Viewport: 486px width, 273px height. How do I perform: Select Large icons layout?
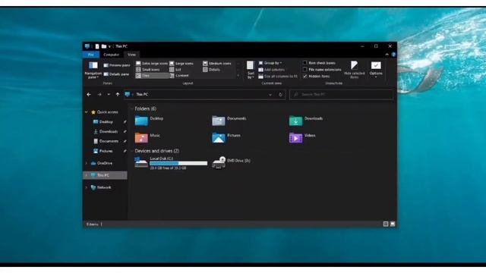181,64
